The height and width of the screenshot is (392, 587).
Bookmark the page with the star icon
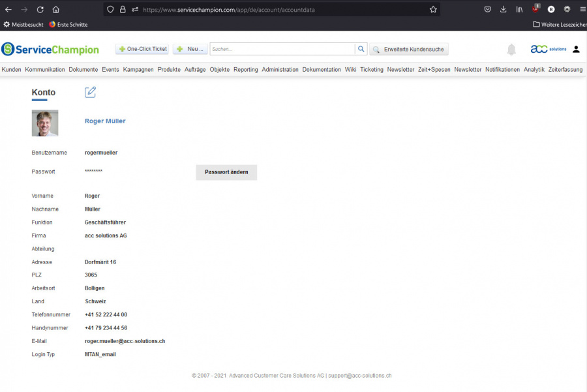click(x=433, y=9)
